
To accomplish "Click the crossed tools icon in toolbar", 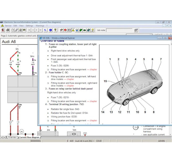I will (61, 30).
